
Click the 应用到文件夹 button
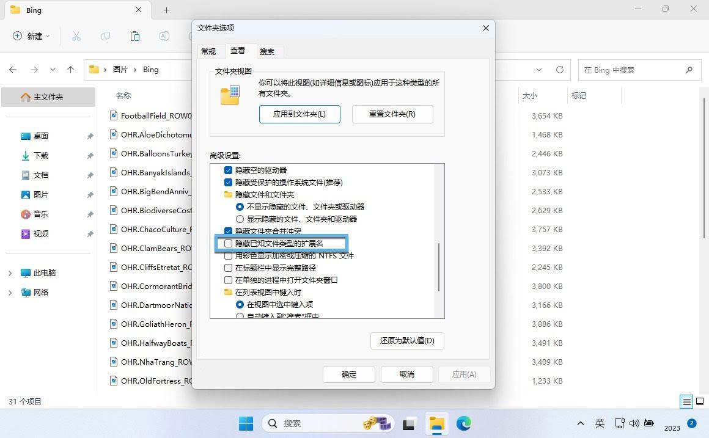click(x=299, y=114)
